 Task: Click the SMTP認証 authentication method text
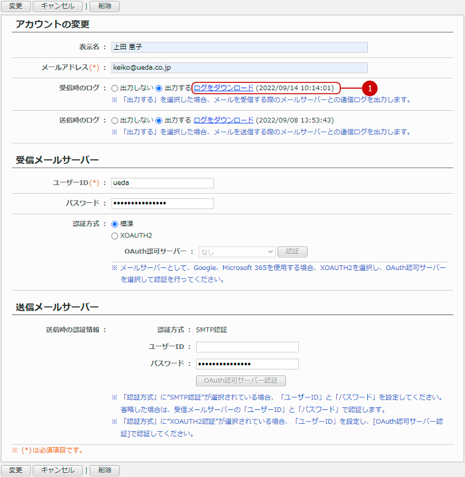tap(211, 330)
